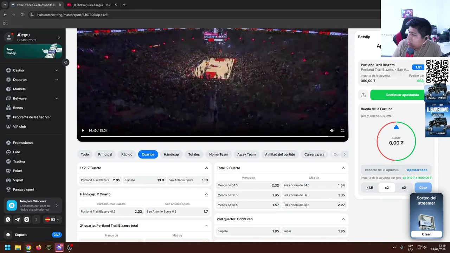Select the x3 multiplier option
Image resolution: width=450 pixels, height=253 pixels.
point(404,188)
